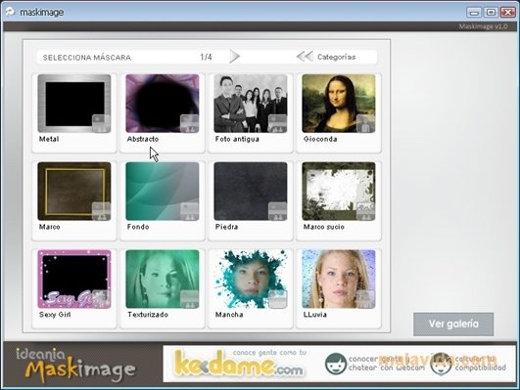Screen dimensions: 520x390
Task: Click the Piedra label text
Action: (227, 227)
